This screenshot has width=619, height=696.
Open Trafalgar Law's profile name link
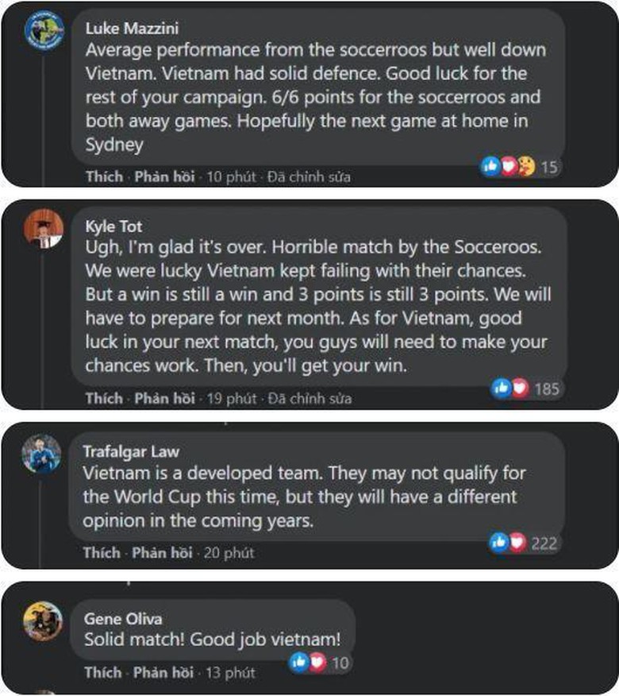coord(131,451)
